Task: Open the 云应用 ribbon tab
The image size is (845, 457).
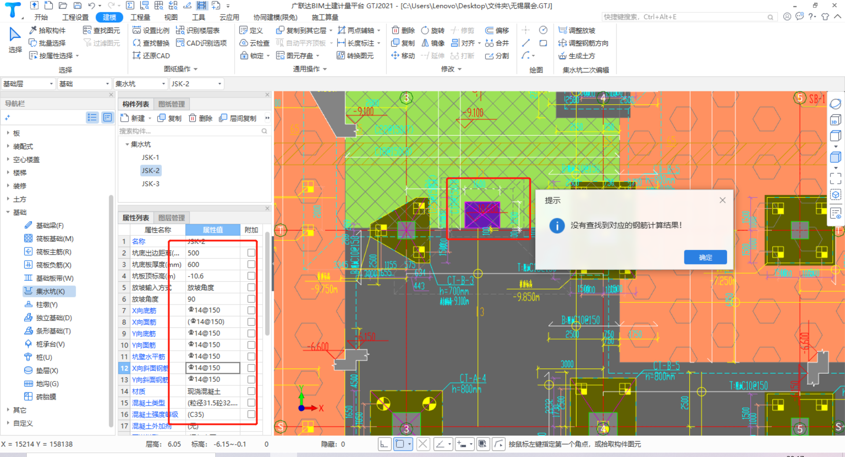Action: [x=229, y=17]
